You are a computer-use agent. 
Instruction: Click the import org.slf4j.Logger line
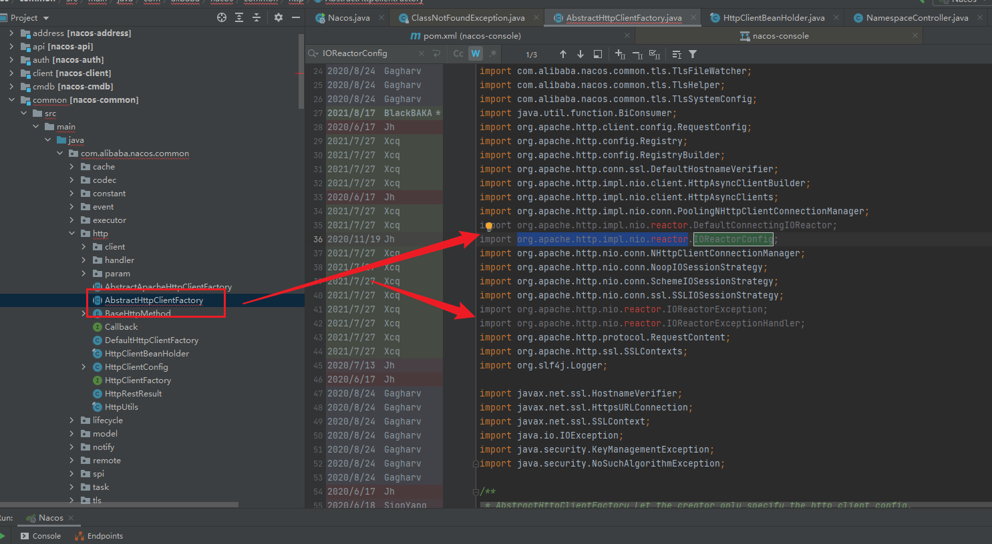(x=543, y=366)
